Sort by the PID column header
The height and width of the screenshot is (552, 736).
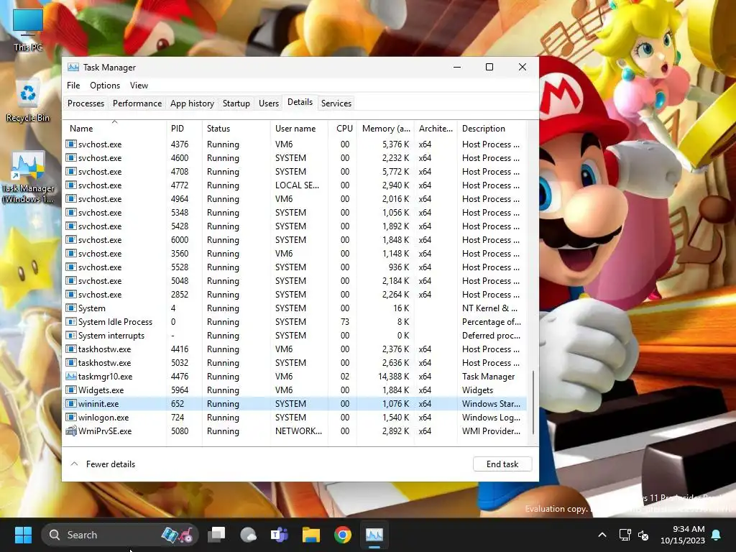pos(185,129)
